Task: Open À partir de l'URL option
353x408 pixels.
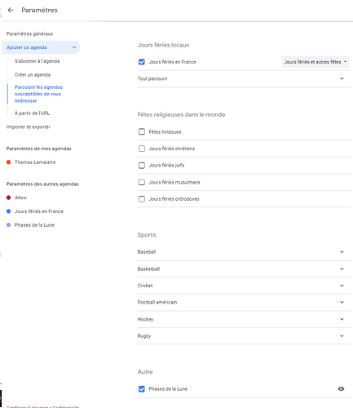Action: pos(32,113)
